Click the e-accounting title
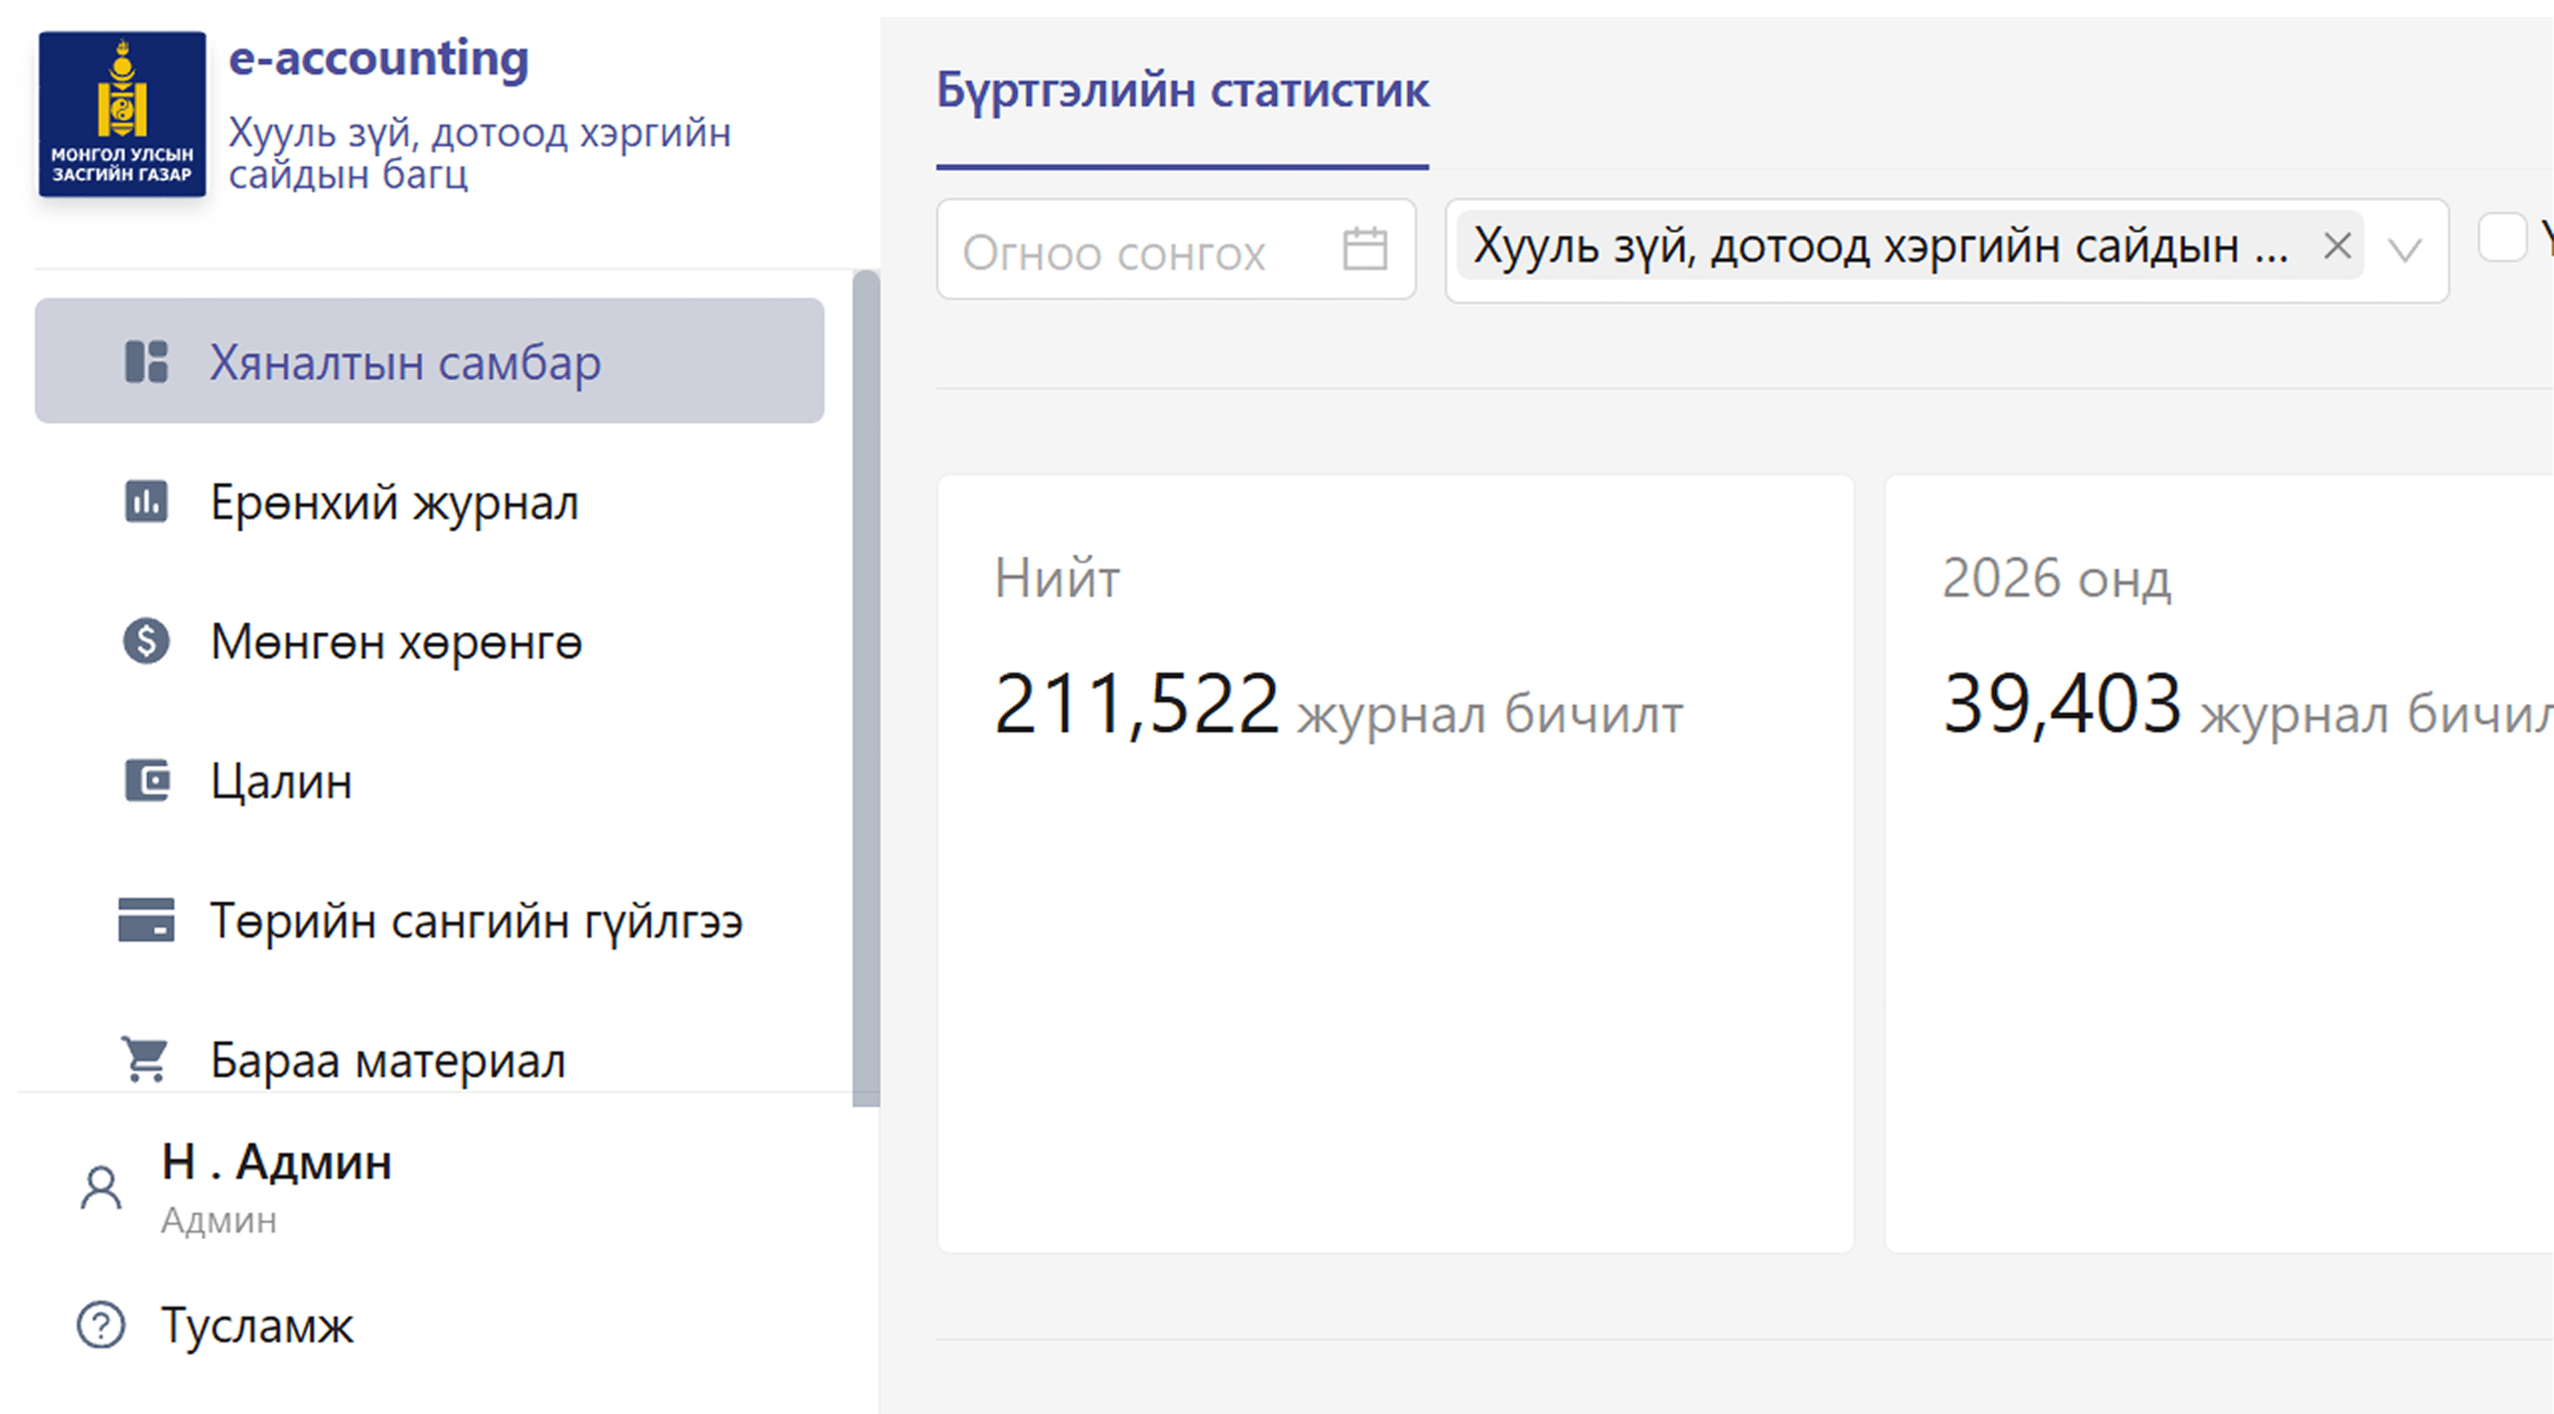 pos(378,59)
